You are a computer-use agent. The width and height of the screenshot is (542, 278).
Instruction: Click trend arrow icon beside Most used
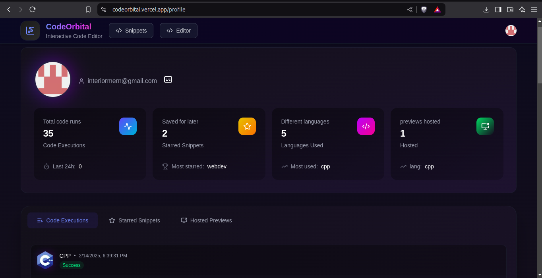285,166
